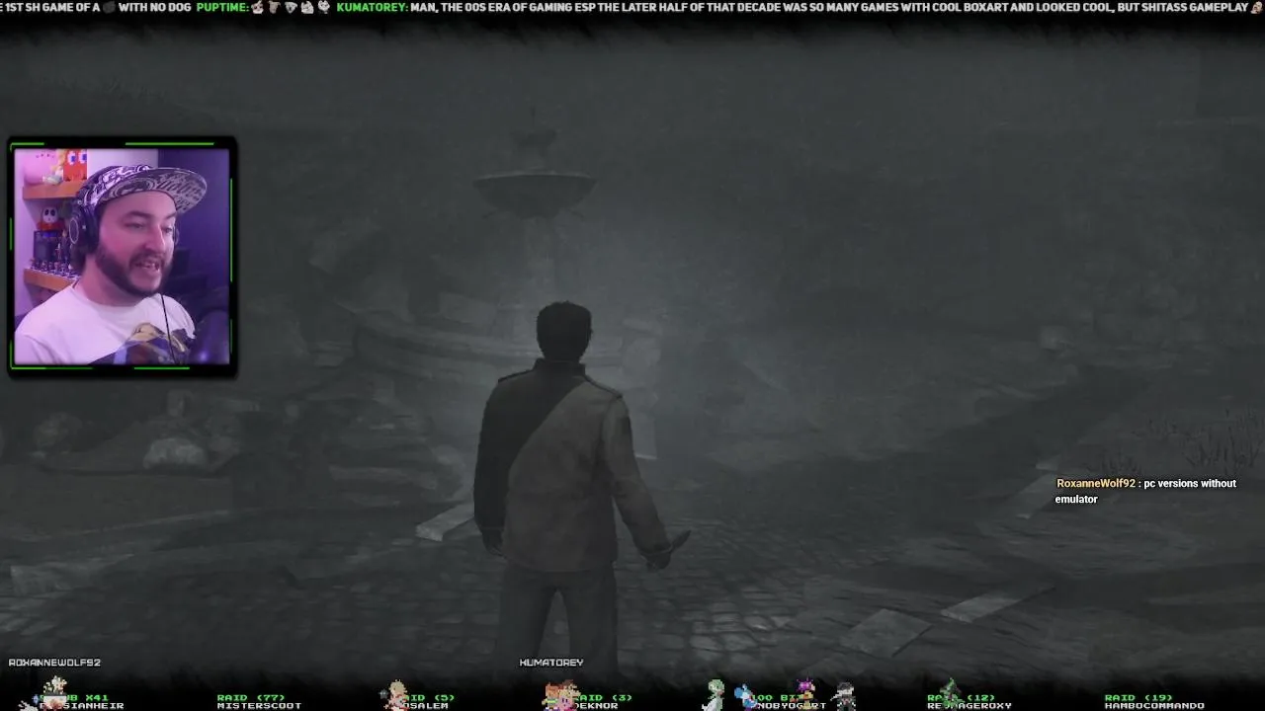The width and height of the screenshot is (1265, 711).
Task: Click the 'RAID (77)' alert label
Action: click(x=251, y=697)
